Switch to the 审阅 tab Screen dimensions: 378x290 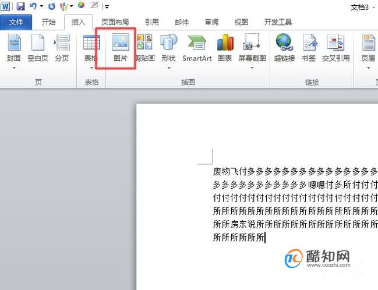[211, 22]
